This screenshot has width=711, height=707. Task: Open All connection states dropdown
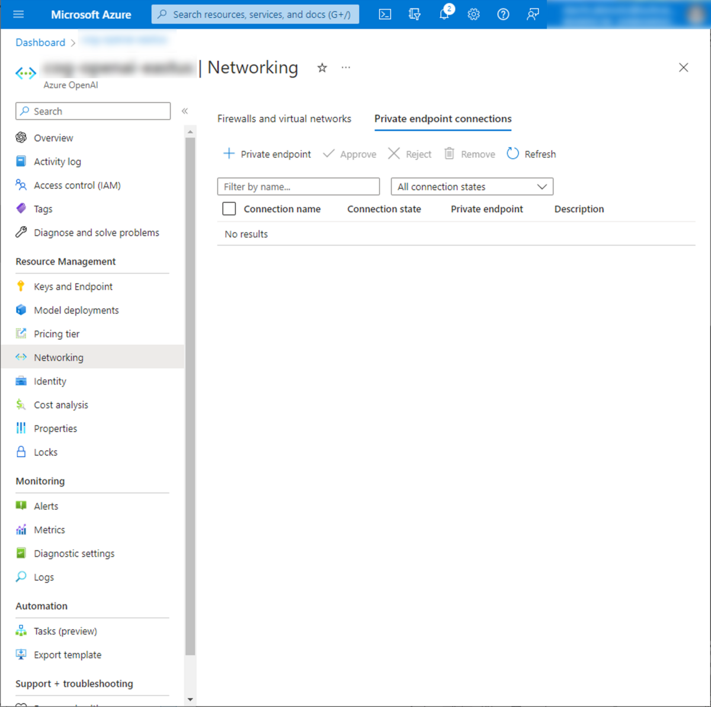point(472,187)
